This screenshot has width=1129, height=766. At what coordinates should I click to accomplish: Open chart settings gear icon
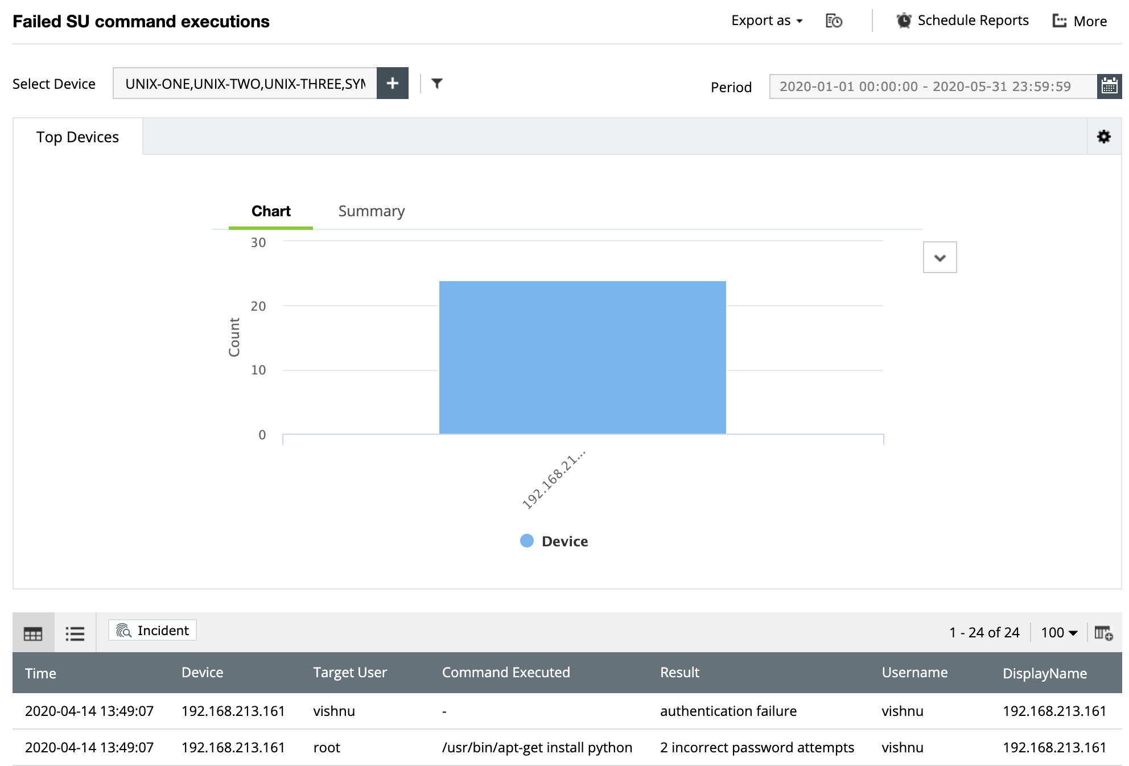[x=1103, y=137]
